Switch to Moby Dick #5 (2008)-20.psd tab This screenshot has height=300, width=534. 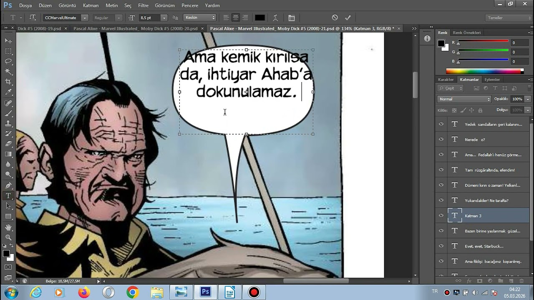coord(135,28)
